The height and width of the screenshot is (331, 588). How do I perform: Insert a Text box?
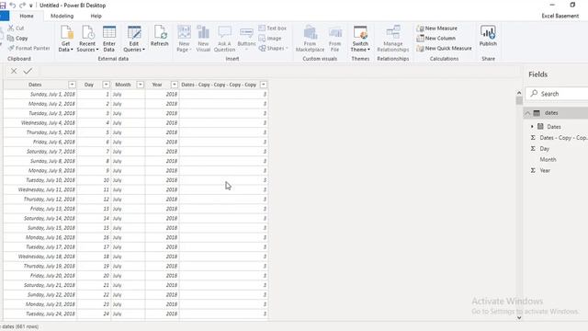[273, 29]
